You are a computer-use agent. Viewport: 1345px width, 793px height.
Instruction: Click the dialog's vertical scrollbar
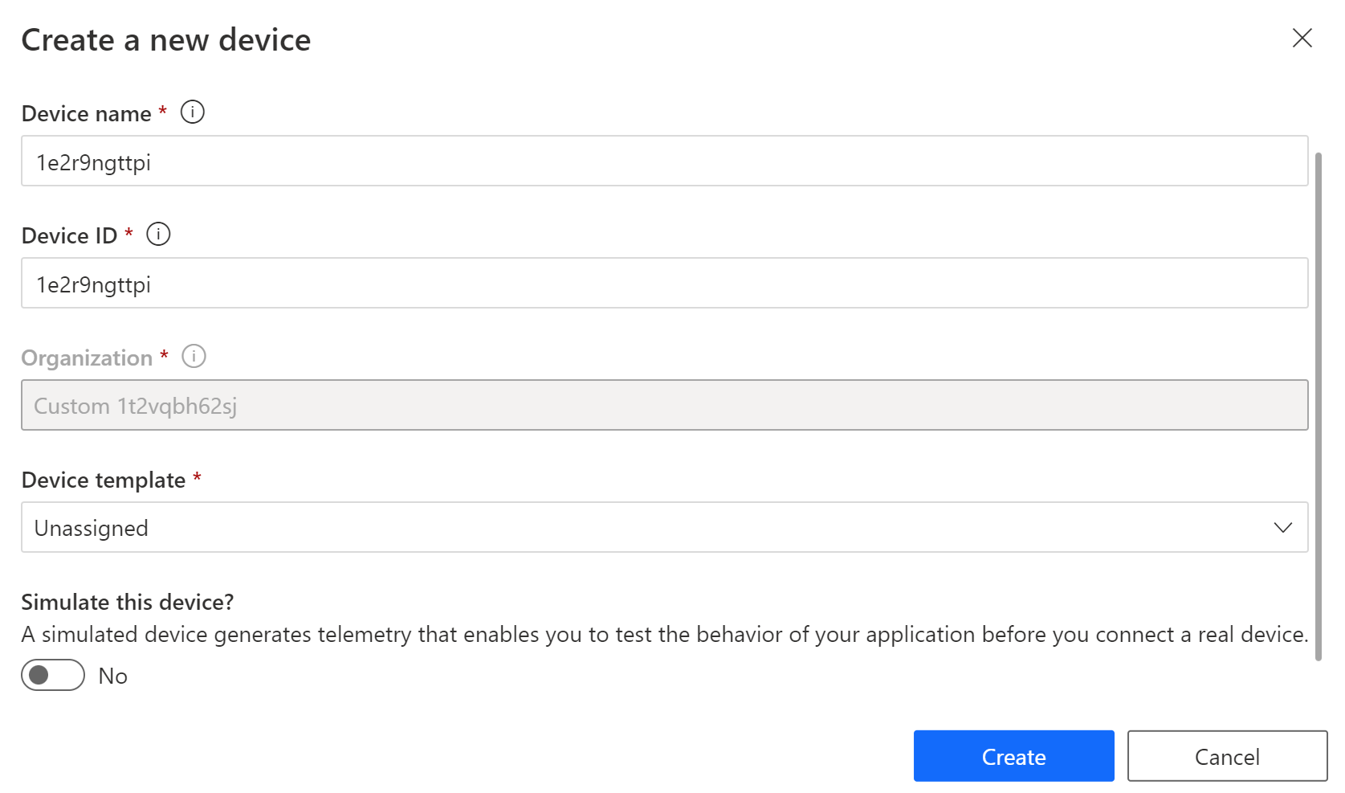[x=1318, y=406]
